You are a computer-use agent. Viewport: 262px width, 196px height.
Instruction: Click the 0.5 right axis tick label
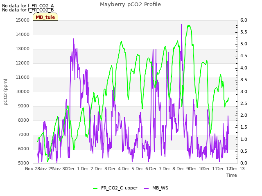244,151
